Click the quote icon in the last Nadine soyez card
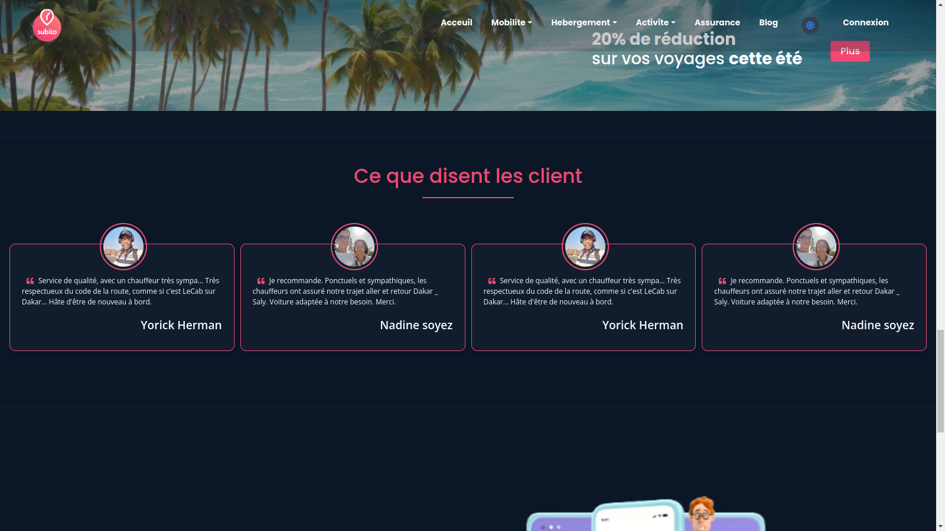The width and height of the screenshot is (945, 531). tap(722, 281)
